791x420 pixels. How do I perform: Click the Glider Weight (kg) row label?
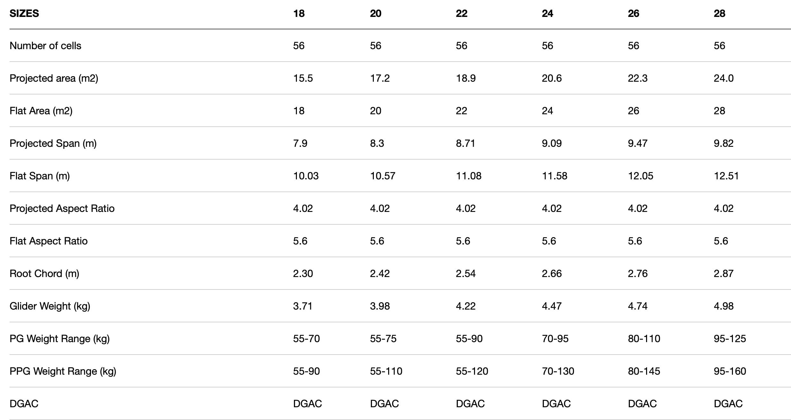click(50, 306)
